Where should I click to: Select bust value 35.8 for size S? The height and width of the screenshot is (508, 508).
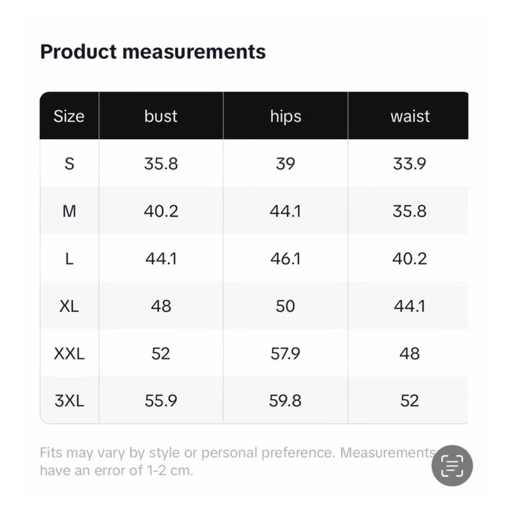(161, 164)
